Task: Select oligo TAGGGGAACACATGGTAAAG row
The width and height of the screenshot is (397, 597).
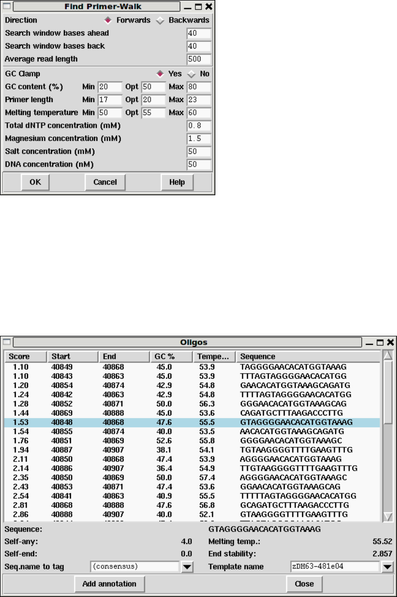Action: pos(192,367)
